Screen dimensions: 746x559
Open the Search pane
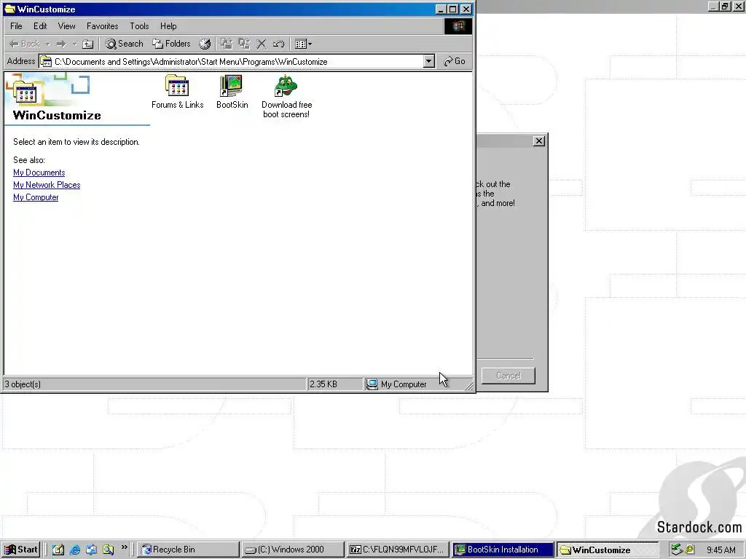click(124, 44)
